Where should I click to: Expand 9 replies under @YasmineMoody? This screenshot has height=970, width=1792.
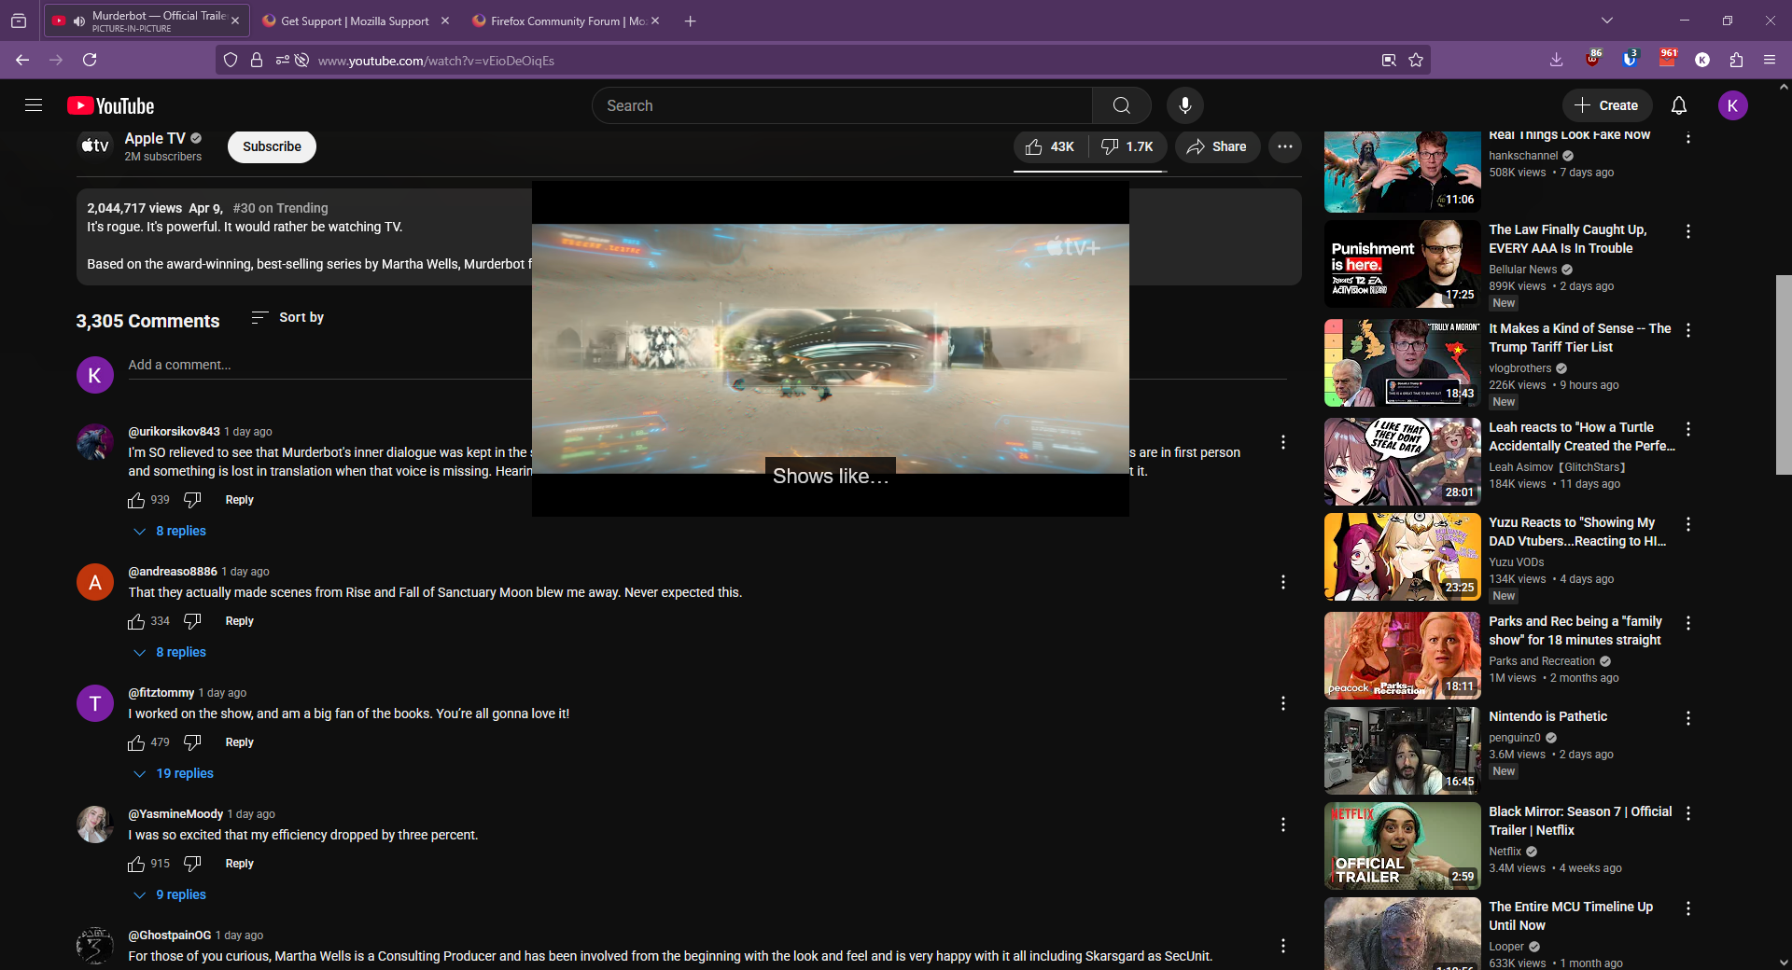coord(170,894)
